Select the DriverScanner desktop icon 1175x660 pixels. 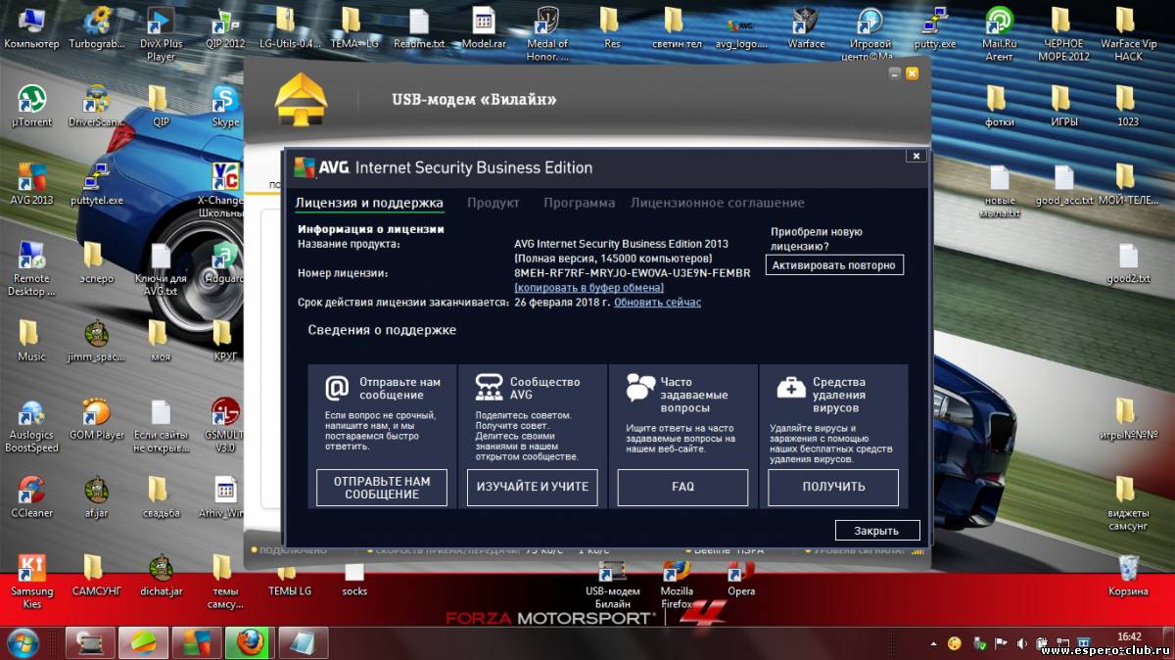(96, 107)
